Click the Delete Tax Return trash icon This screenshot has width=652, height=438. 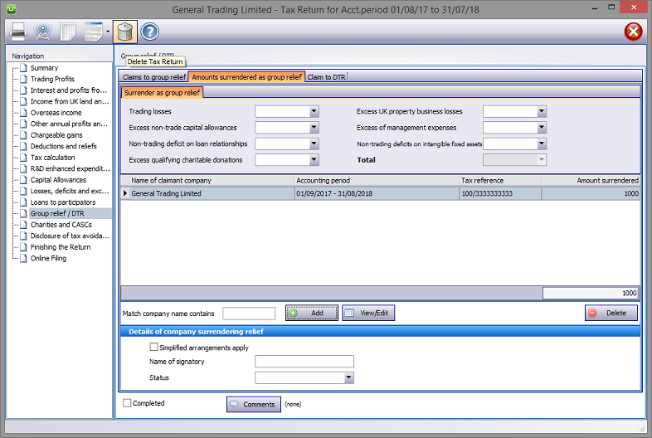click(125, 32)
